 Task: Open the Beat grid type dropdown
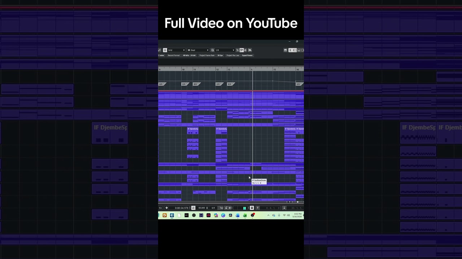point(198,50)
